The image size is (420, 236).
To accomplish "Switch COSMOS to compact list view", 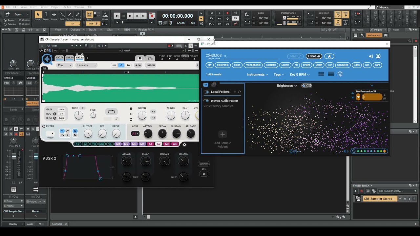I will pos(331,74).
